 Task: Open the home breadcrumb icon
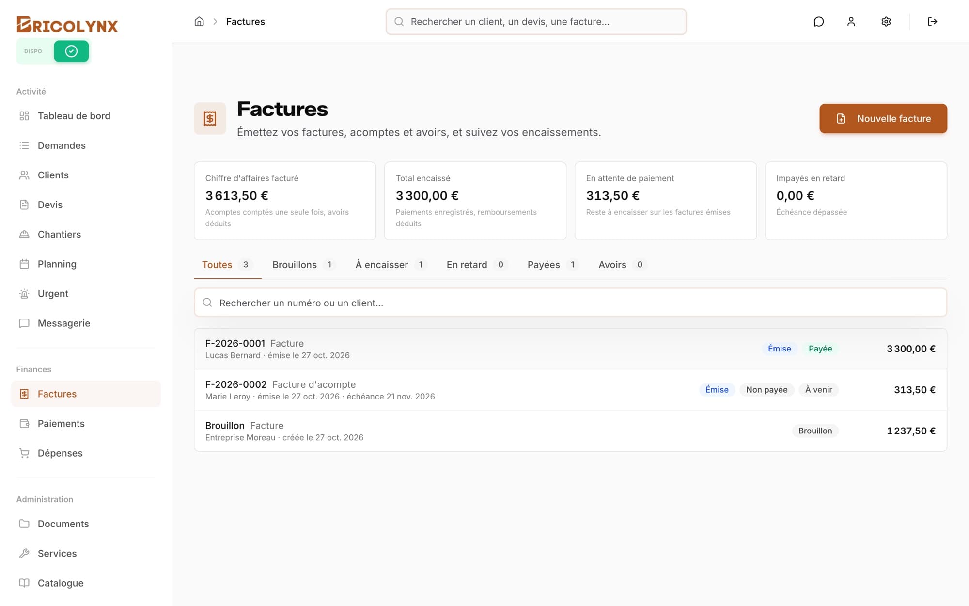coord(199,21)
